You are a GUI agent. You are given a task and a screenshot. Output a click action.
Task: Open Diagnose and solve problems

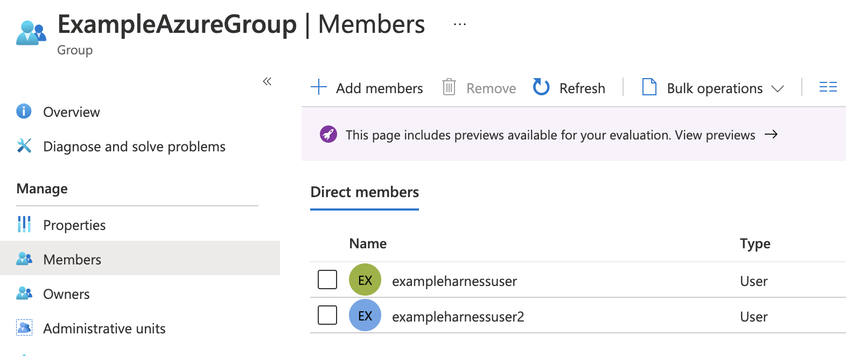pos(134,146)
